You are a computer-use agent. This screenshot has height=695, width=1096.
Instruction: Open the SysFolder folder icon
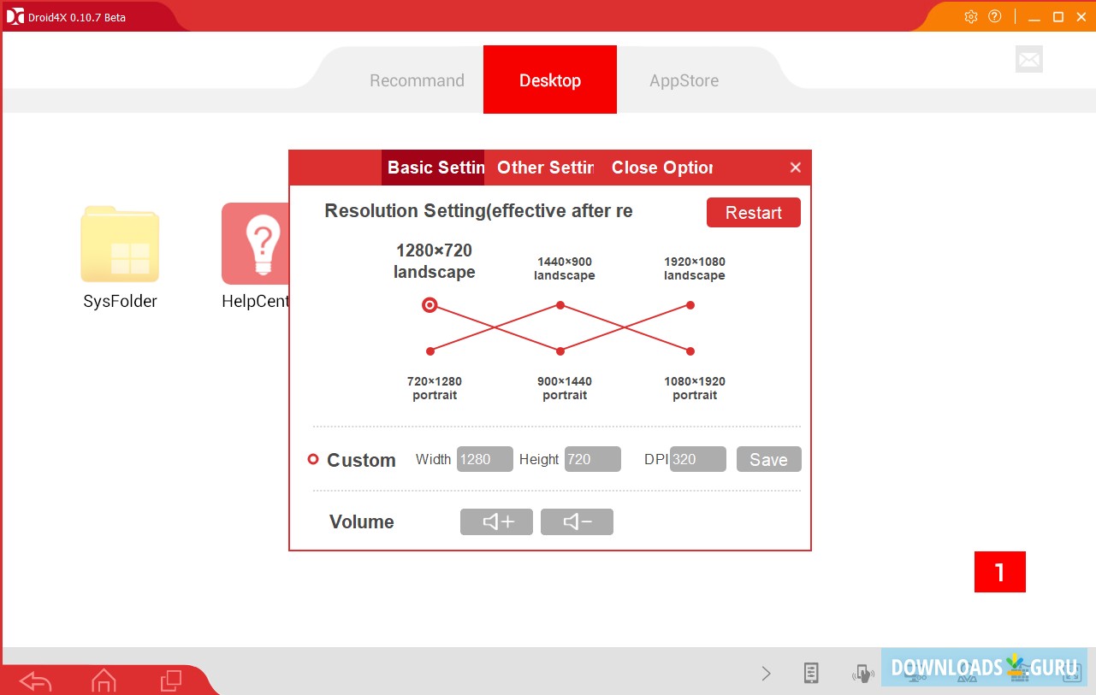[x=120, y=244]
